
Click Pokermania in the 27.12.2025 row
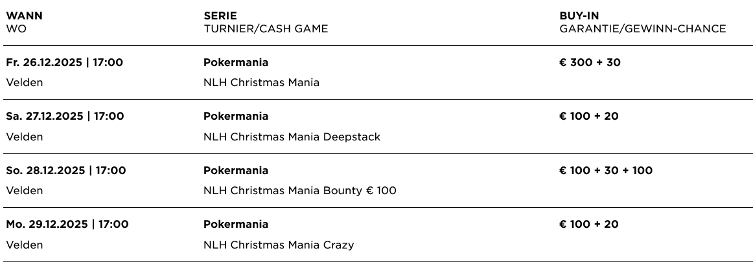(x=236, y=116)
